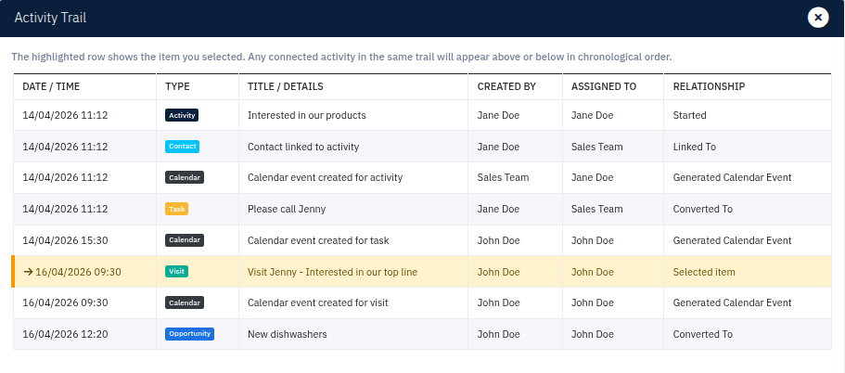Click date 14/04/2026 15:30
The image size is (845, 373).
(x=65, y=240)
